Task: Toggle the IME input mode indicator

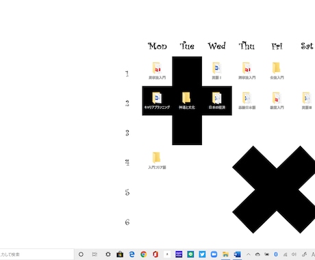Action: [x=313, y=255]
